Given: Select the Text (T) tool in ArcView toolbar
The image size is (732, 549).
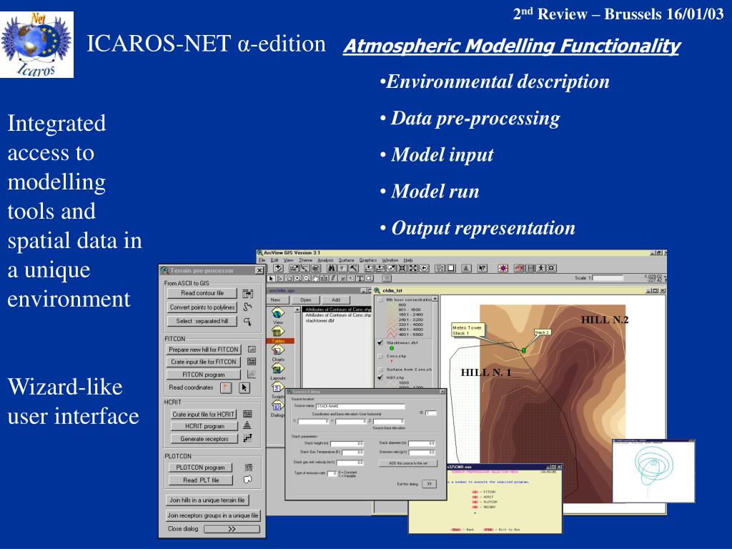Looking at the screenshot, I should [x=360, y=278].
